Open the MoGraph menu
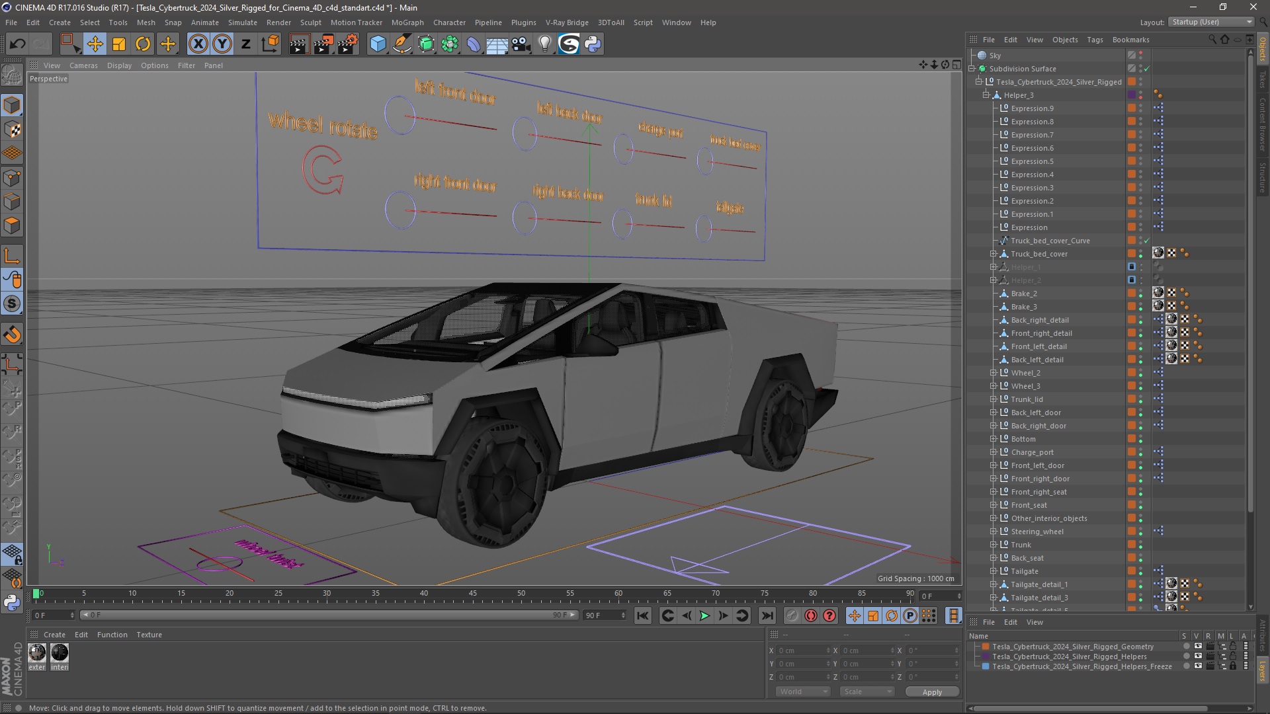The width and height of the screenshot is (1270, 714). [407, 22]
